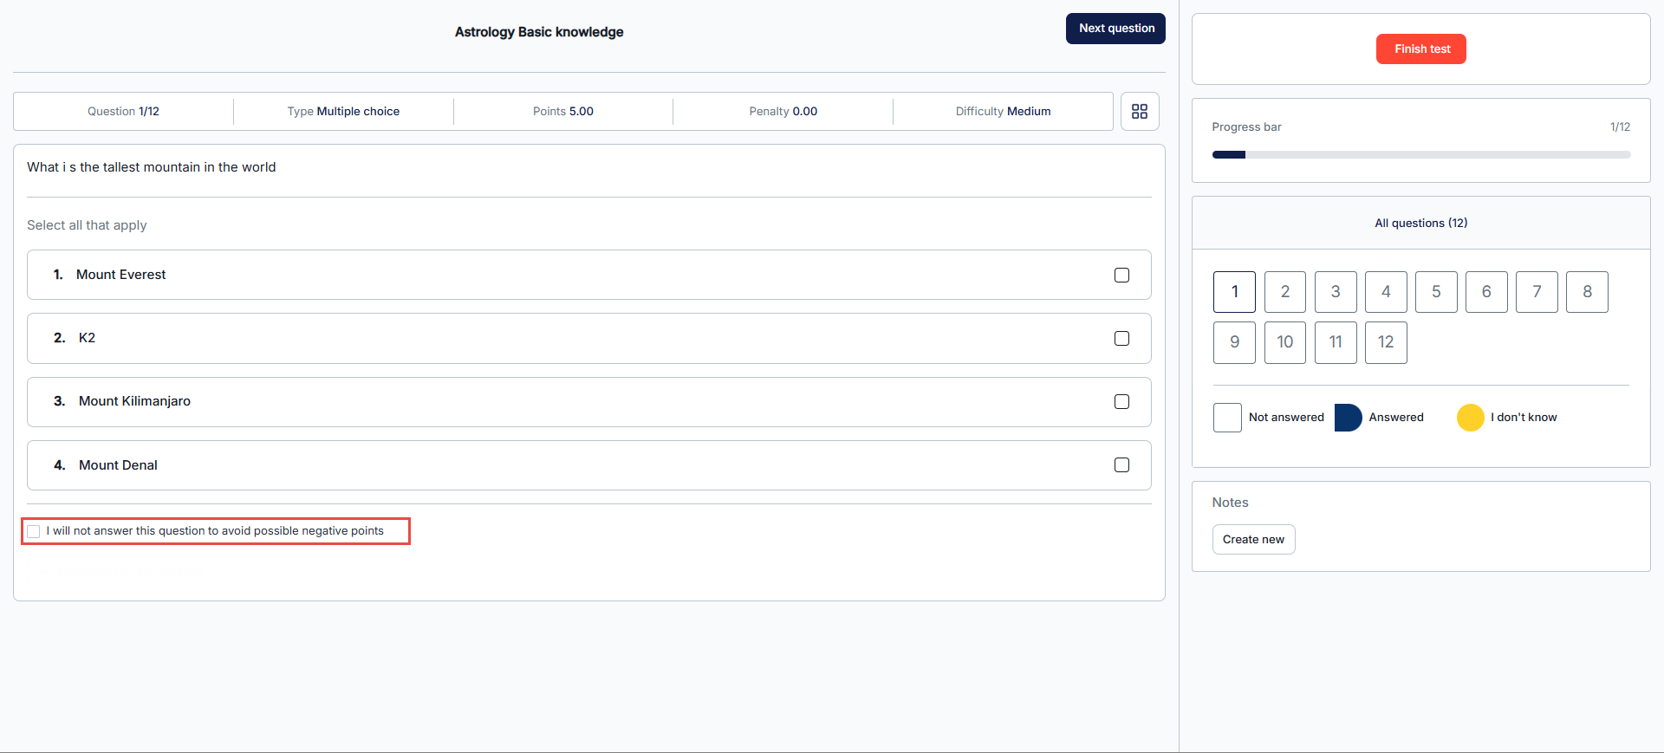Jump to question 2
Image resolution: width=1664 pixels, height=753 pixels.
[x=1284, y=292]
